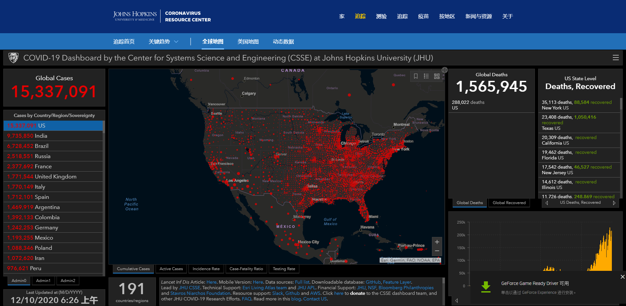Viewport: 626px width, 306px height.
Task: Zoom in on the map
Action: pyautogui.click(x=437, y=242)
